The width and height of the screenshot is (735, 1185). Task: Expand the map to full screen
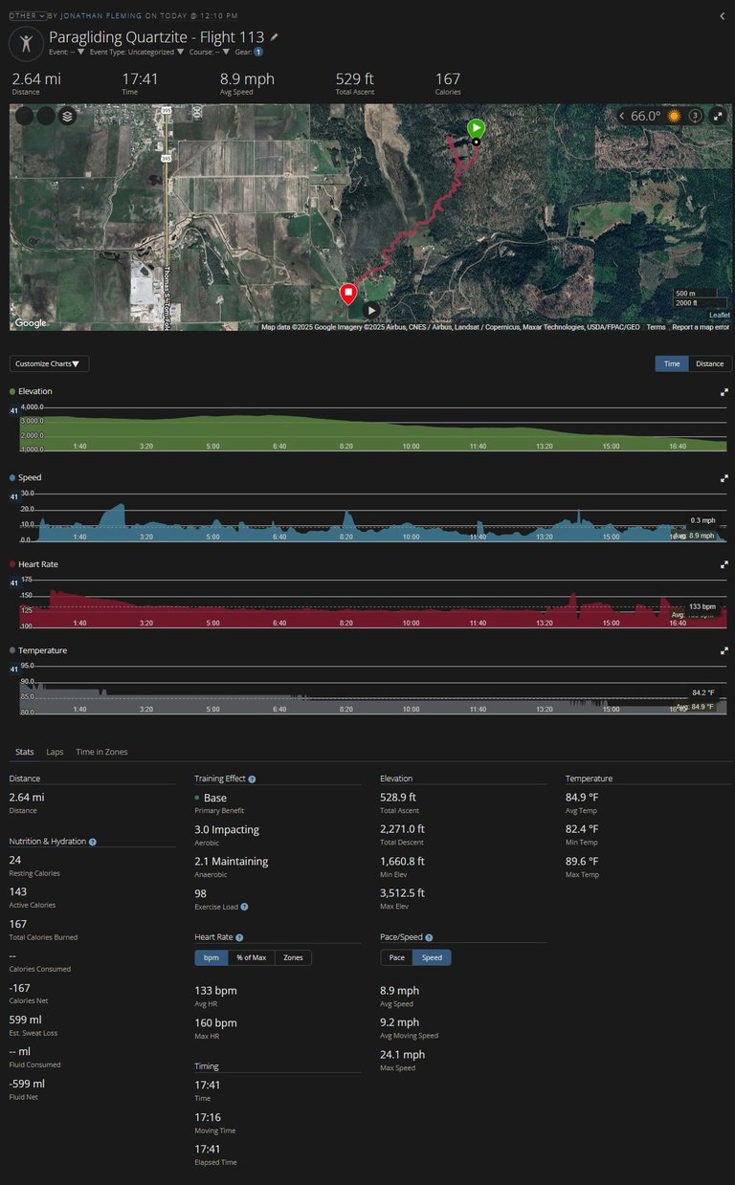coord(718,116)
